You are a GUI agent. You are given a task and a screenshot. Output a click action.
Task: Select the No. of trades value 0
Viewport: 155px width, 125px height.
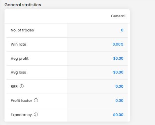122,30
